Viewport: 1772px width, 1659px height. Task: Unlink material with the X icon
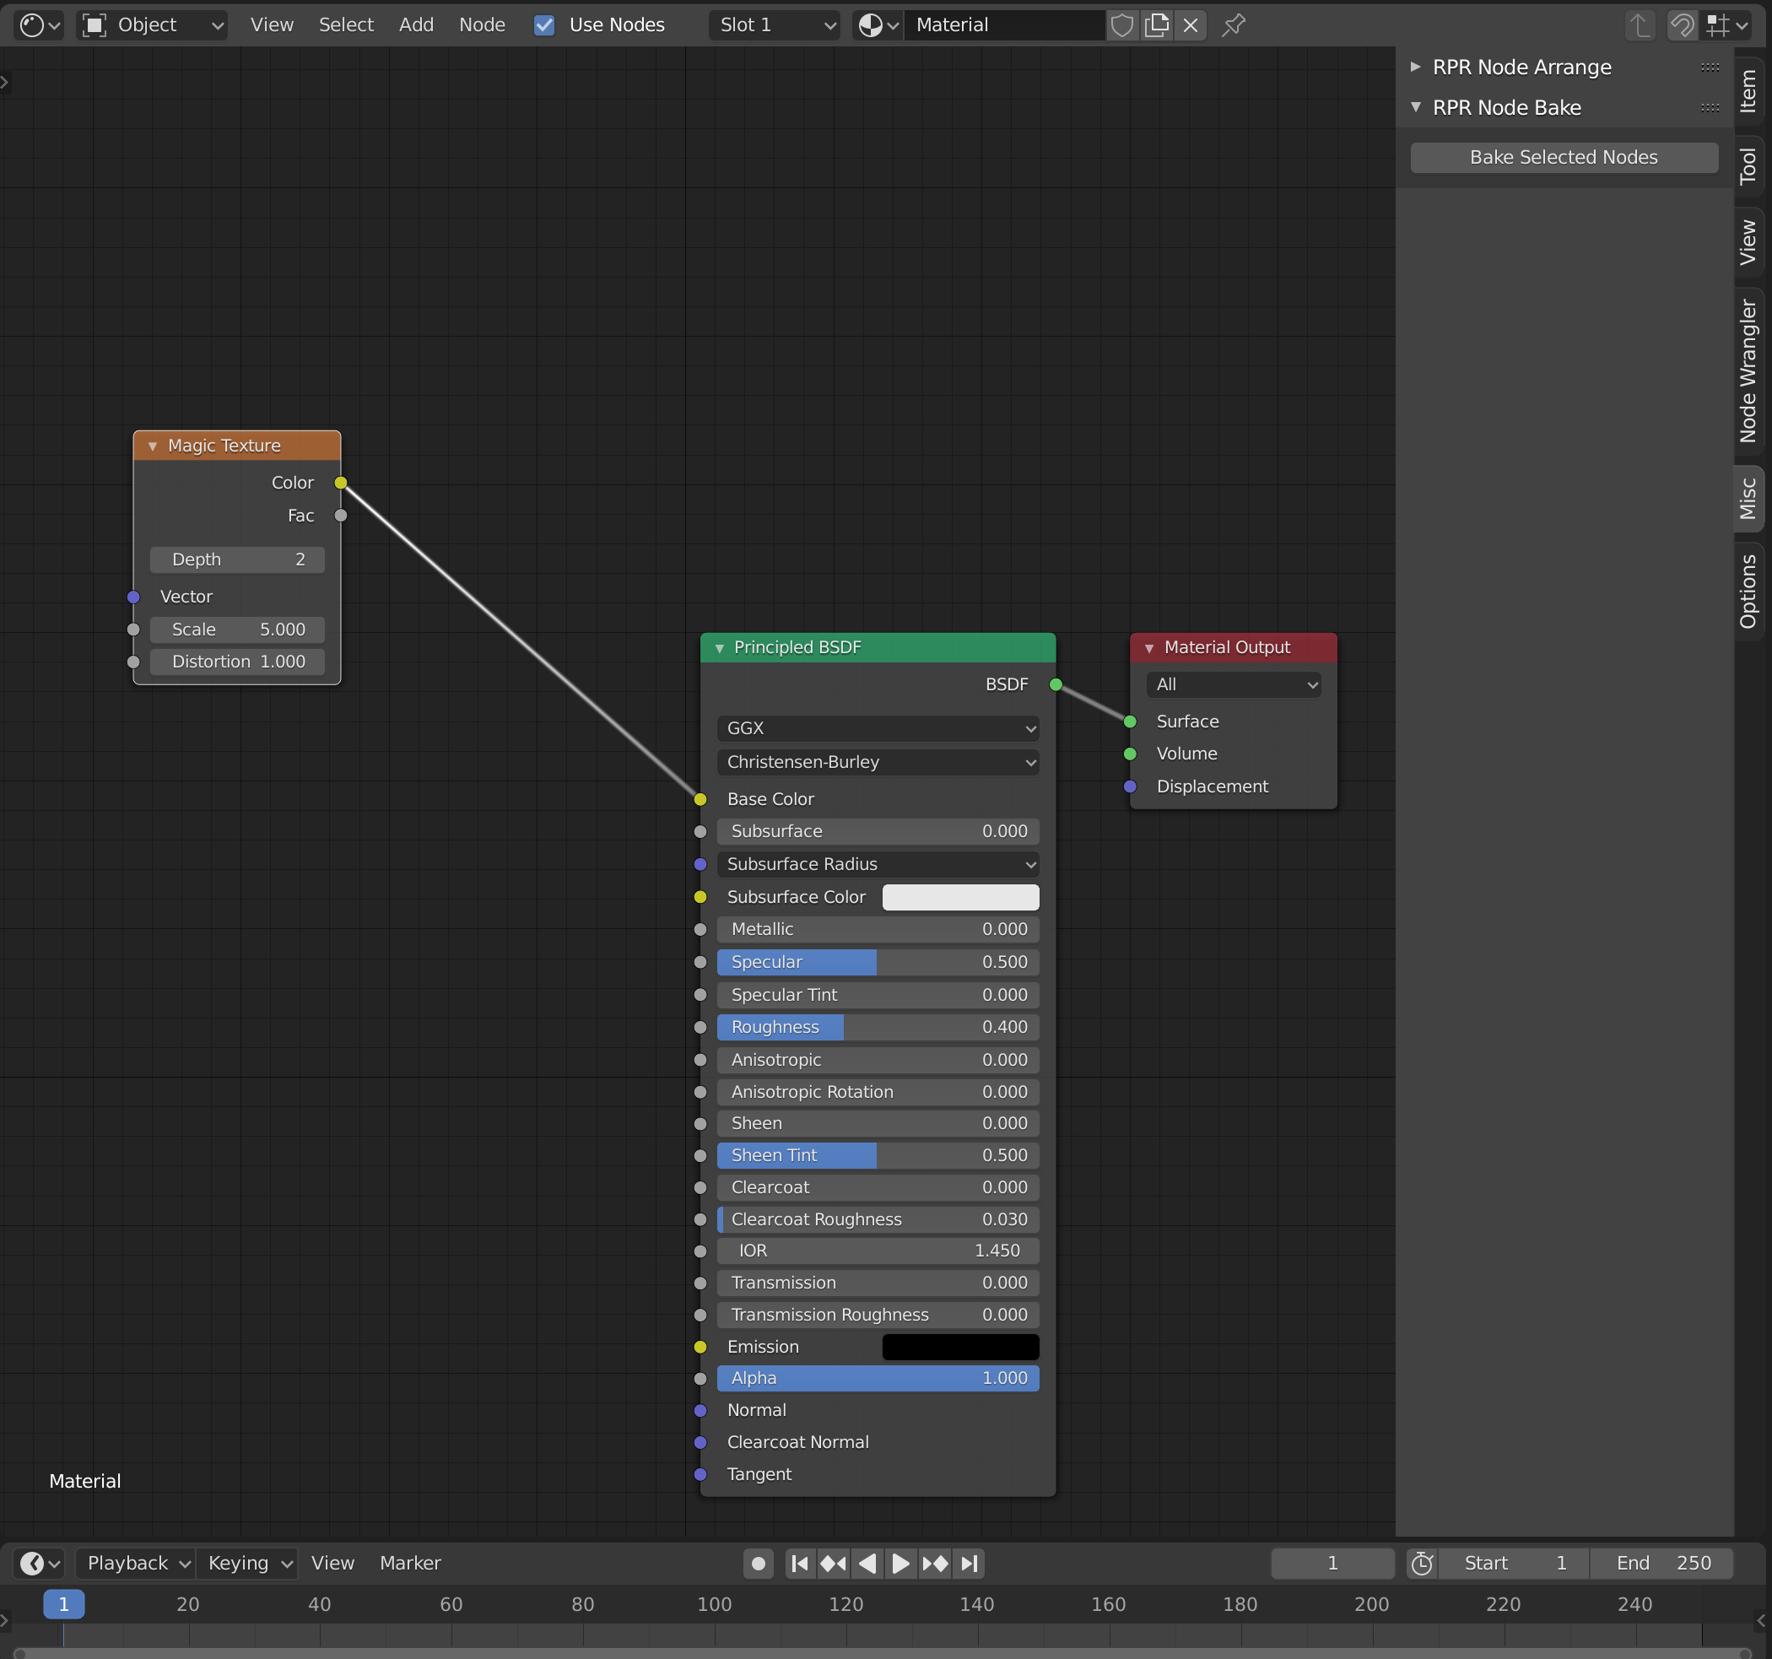(x=1190, y=25)
